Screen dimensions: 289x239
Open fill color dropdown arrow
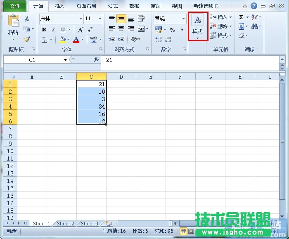coord(69,40)
